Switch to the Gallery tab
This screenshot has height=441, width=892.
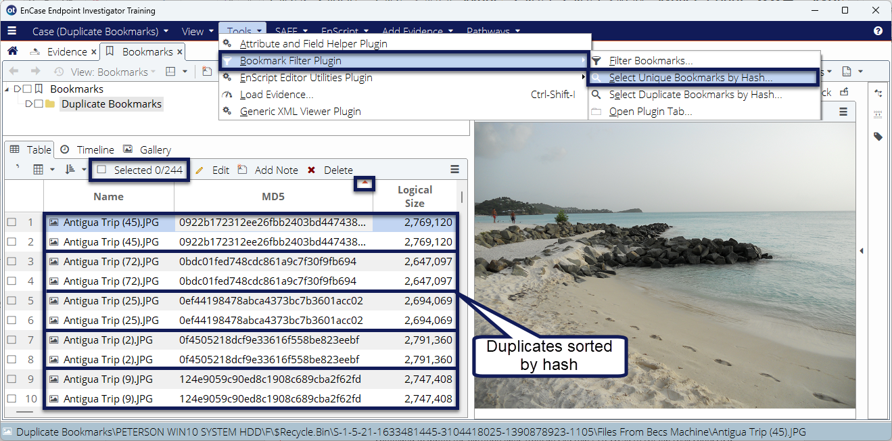(147, 150)
